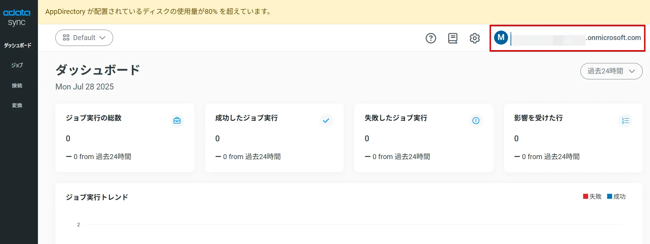650x244 pixels.
Task: Click the blue M user avatar
Action: [501, 38]
